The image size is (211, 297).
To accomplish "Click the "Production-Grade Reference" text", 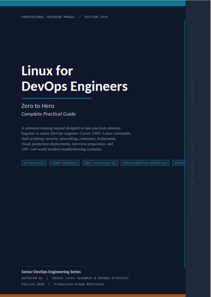I will click(x=79, y=284).
